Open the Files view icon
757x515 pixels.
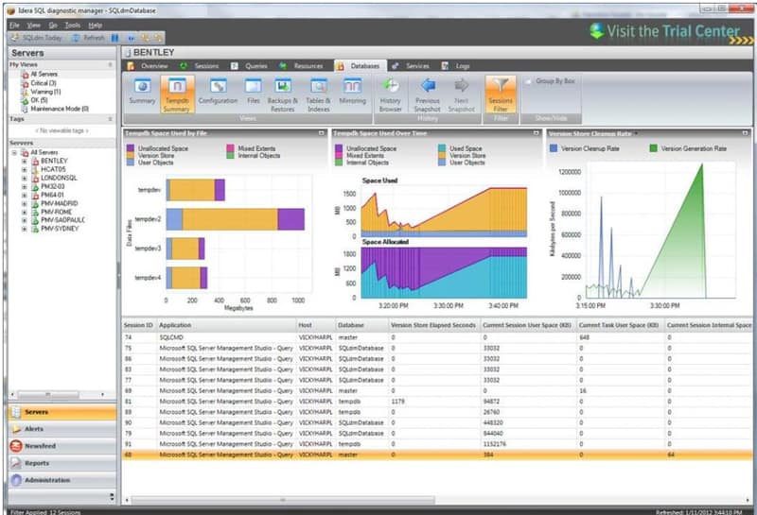pos(253,92)
